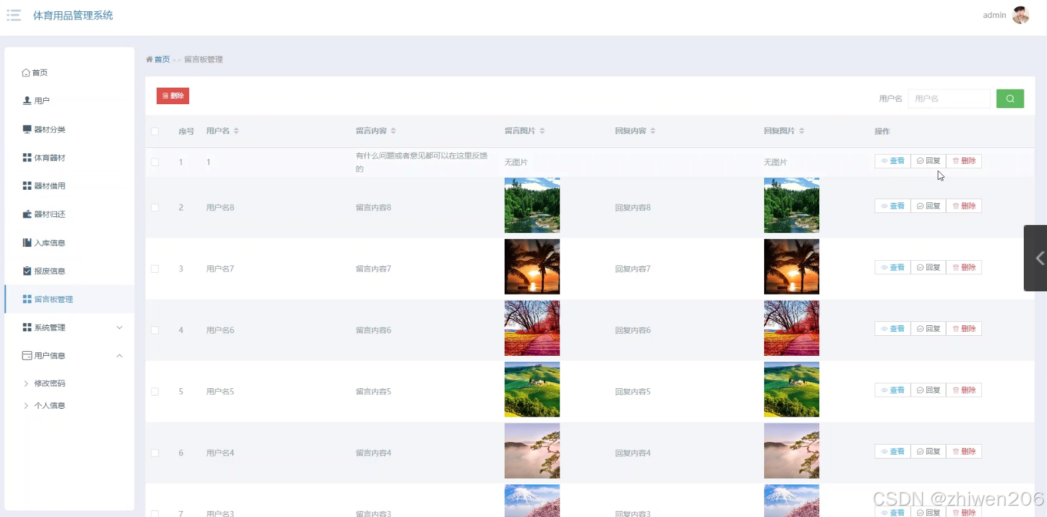Click the 体育用品管理系统 title text
1047x517 pixels.
click(x=73, y=15)
